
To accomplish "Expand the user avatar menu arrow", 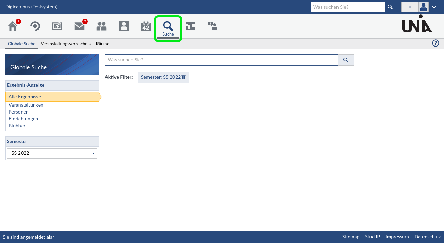I will 434,7.
